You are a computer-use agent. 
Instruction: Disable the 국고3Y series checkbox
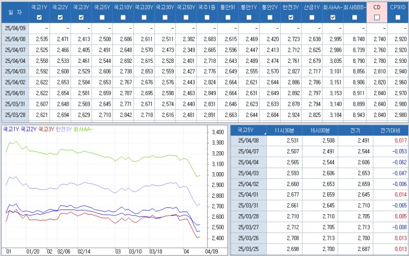point(81,17)
